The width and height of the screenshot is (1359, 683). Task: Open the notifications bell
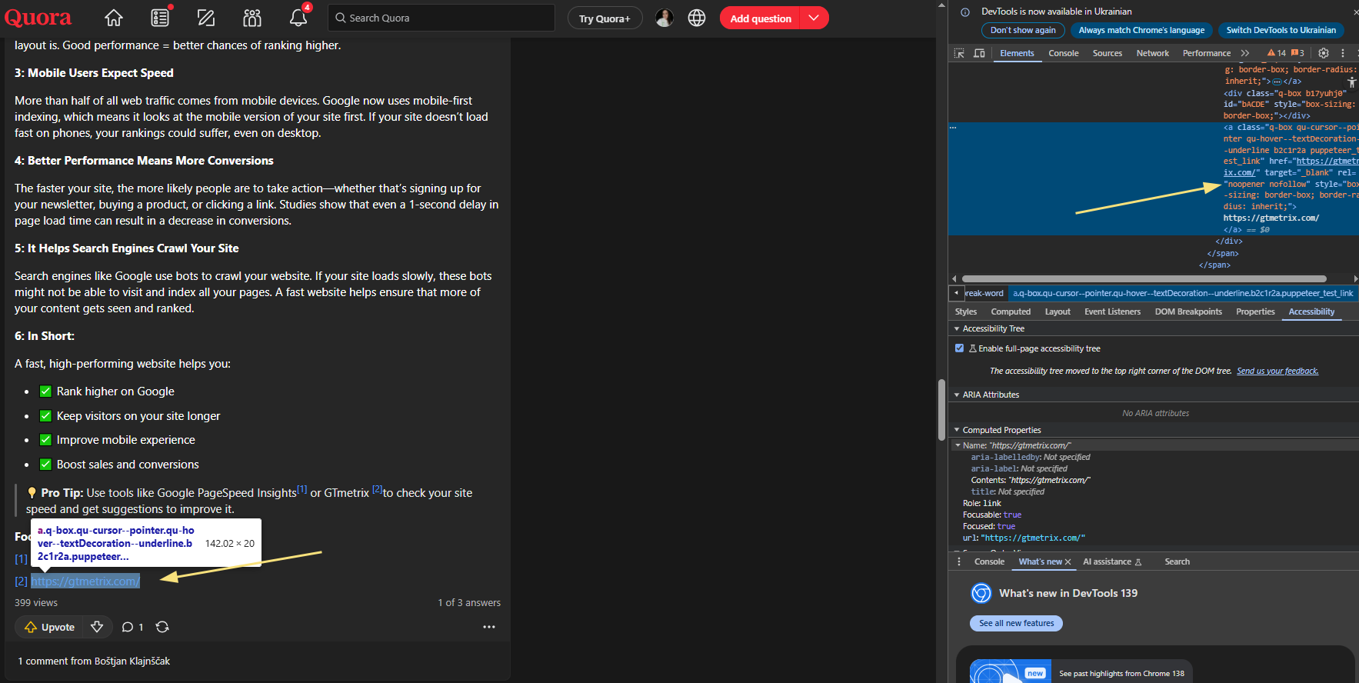pyautogui.click(x=298, y=18)
